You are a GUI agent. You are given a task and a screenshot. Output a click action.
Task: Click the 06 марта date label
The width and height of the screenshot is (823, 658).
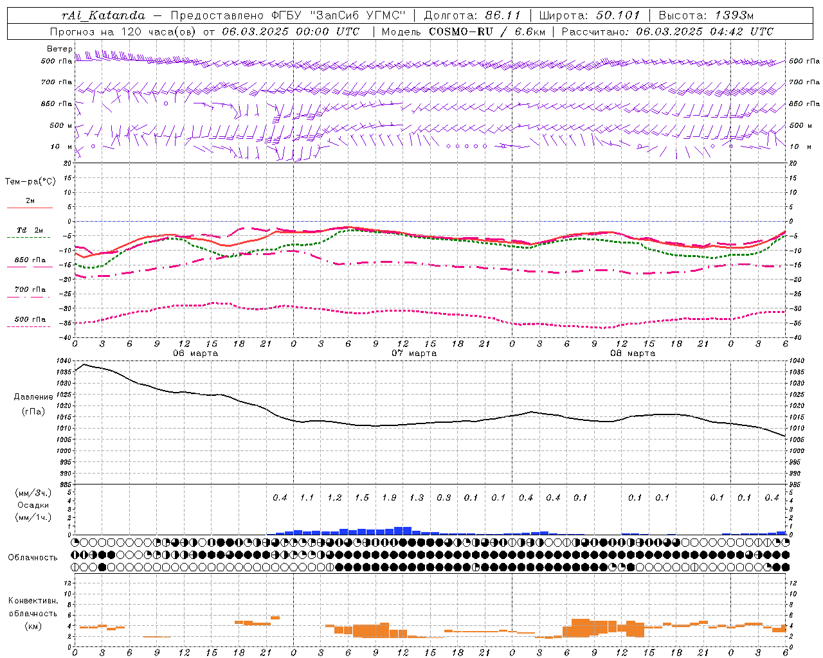pyautogui.click(x=195, y=353)
